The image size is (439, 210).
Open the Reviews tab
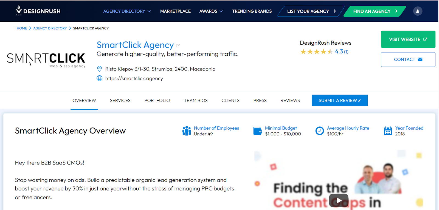point(290,101)
